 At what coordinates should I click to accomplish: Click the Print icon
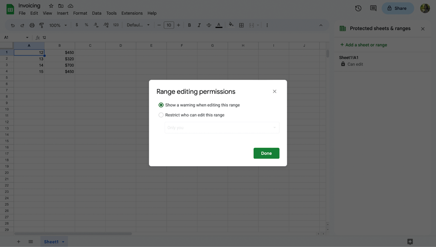coord(32,25)
